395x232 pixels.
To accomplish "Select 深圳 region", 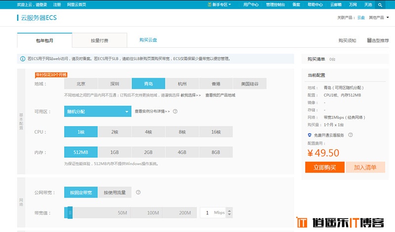I will (x=115, y=84).
